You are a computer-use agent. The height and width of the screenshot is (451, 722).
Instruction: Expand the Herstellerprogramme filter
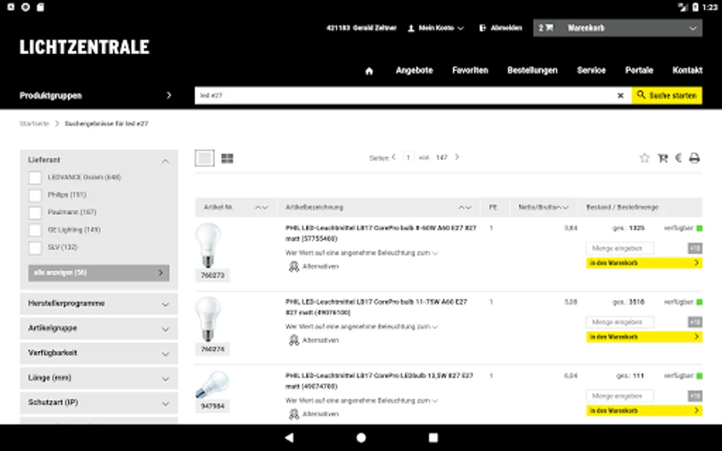[99, 304]
